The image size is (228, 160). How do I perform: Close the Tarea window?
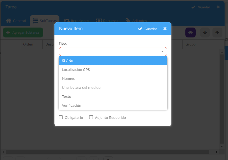coord(218,7)
